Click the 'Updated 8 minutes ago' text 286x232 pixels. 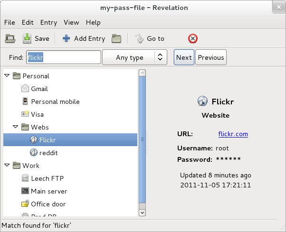[215, 175]
